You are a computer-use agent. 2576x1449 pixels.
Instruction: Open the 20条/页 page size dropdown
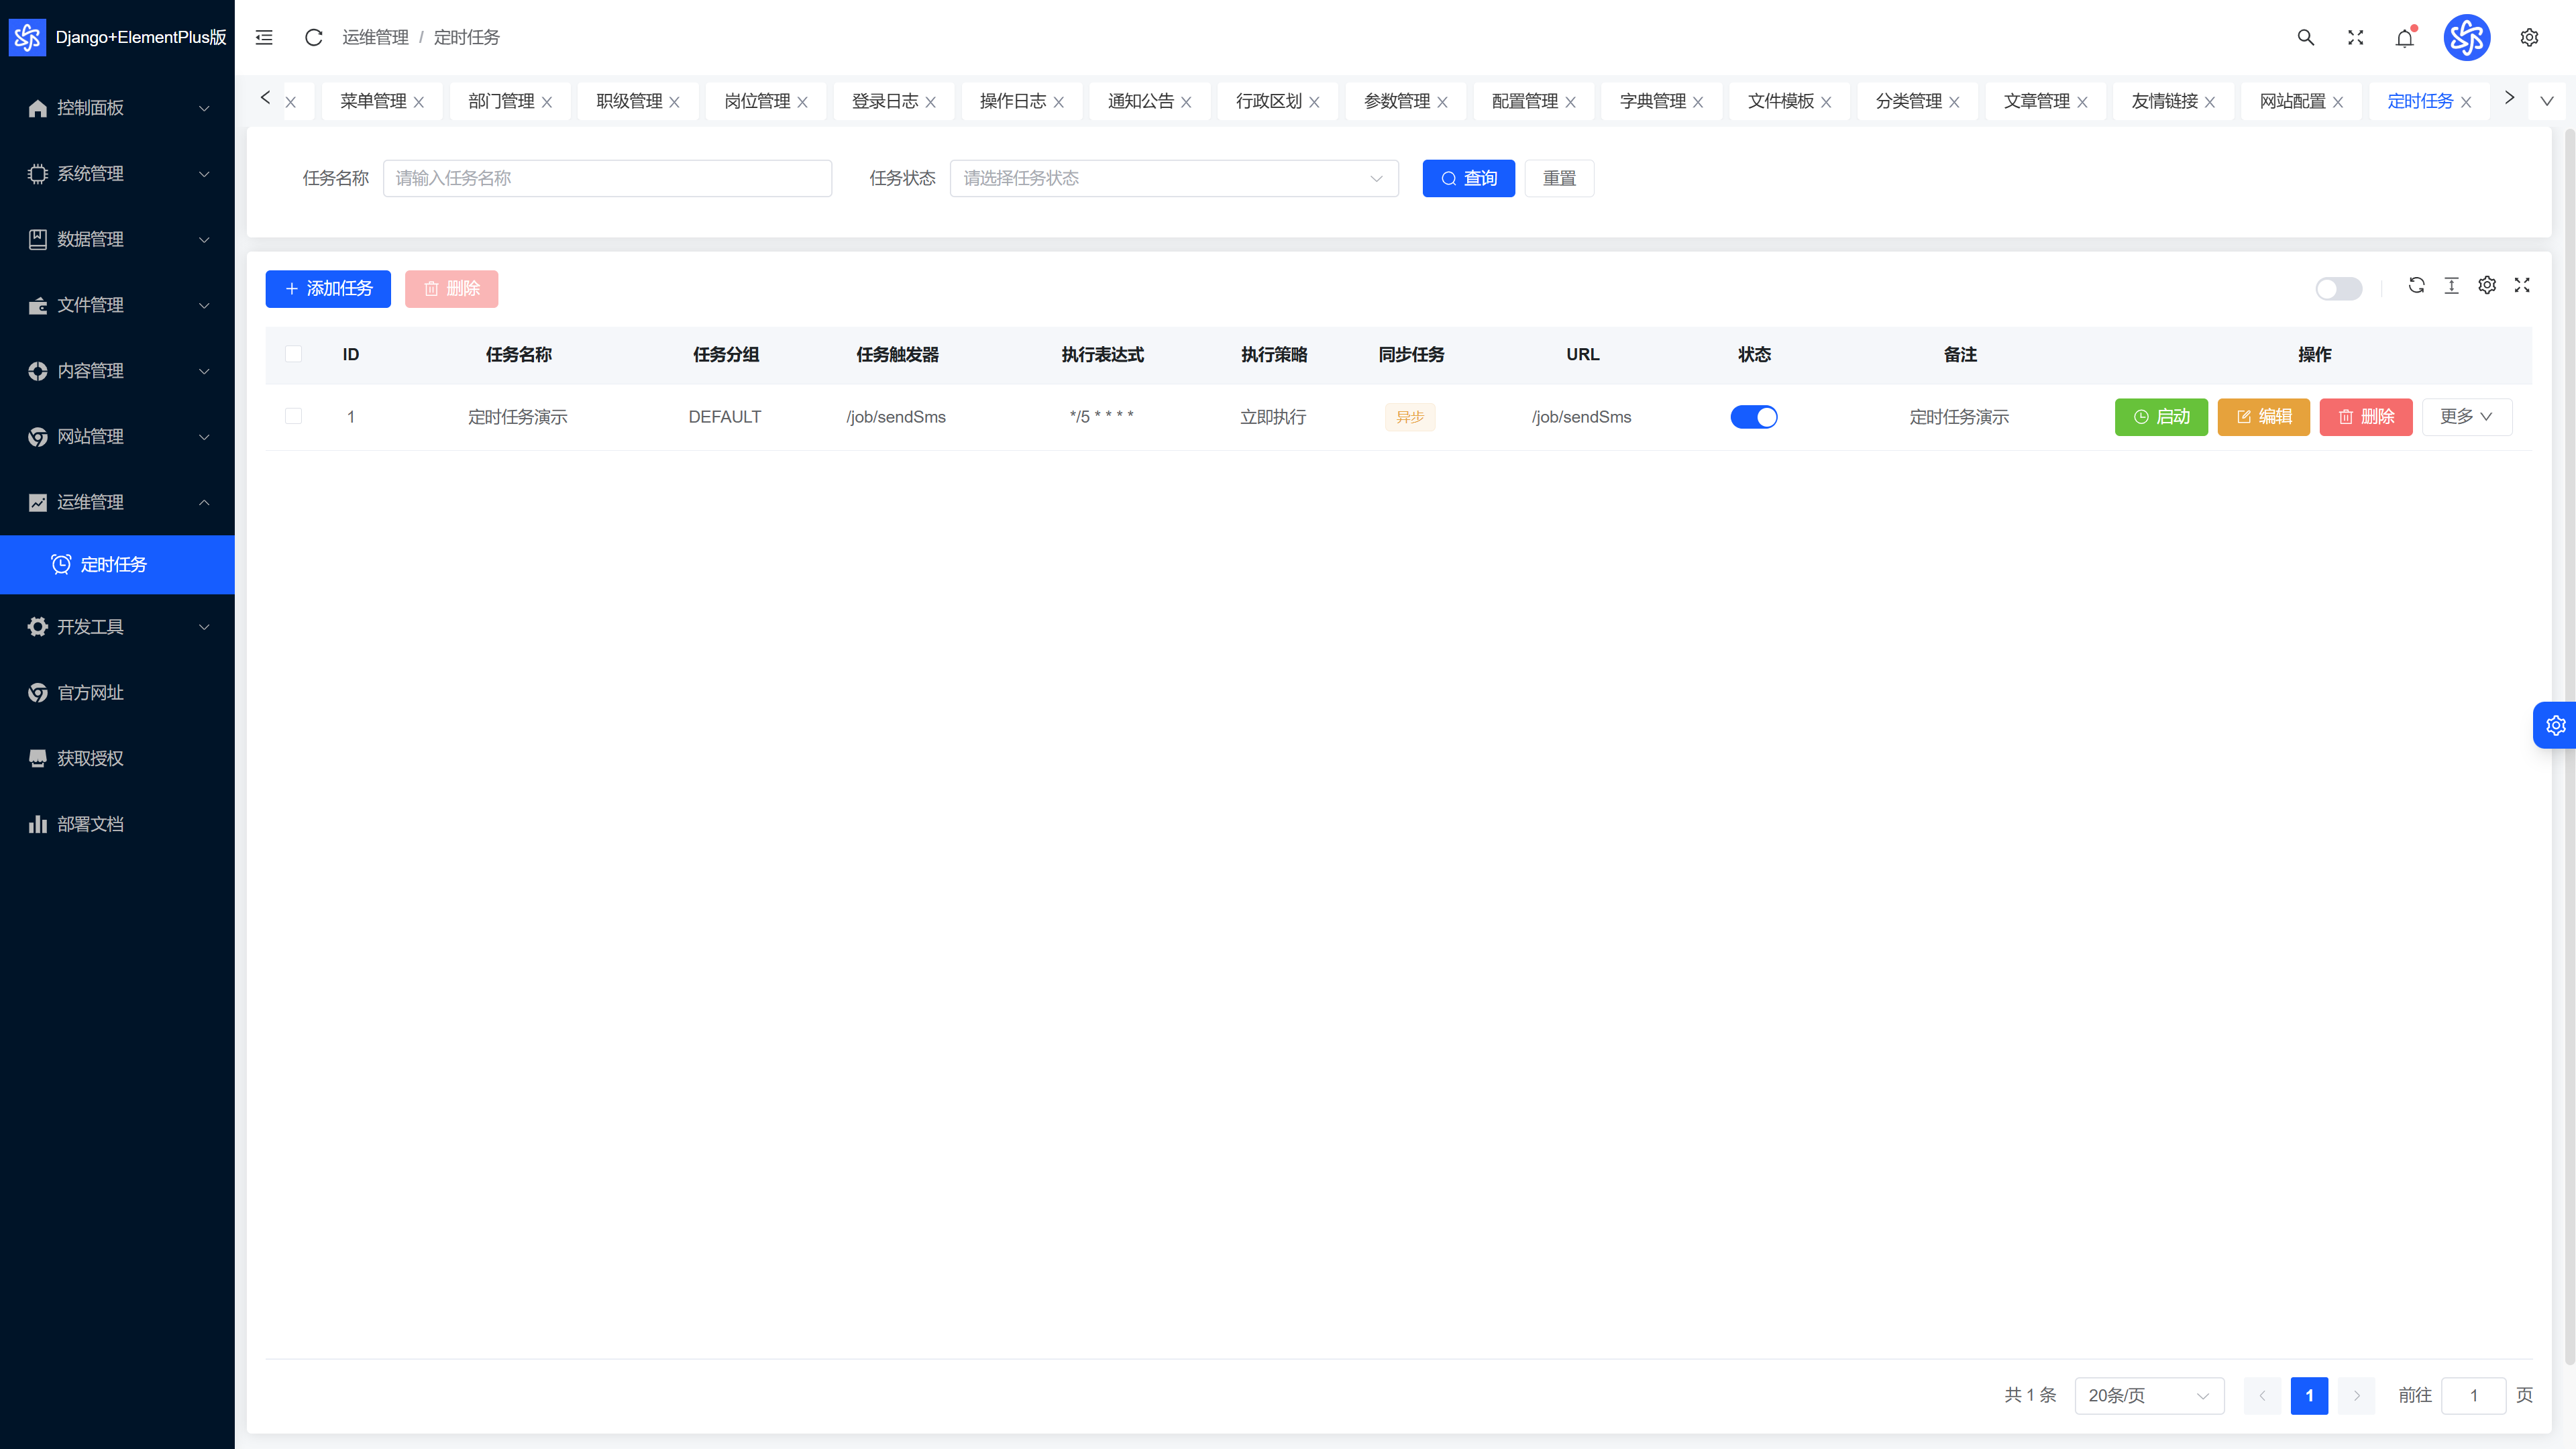coord(2149,1395)
